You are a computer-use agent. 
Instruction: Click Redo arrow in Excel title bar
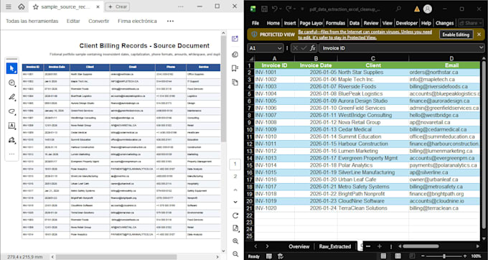point(288,9)
